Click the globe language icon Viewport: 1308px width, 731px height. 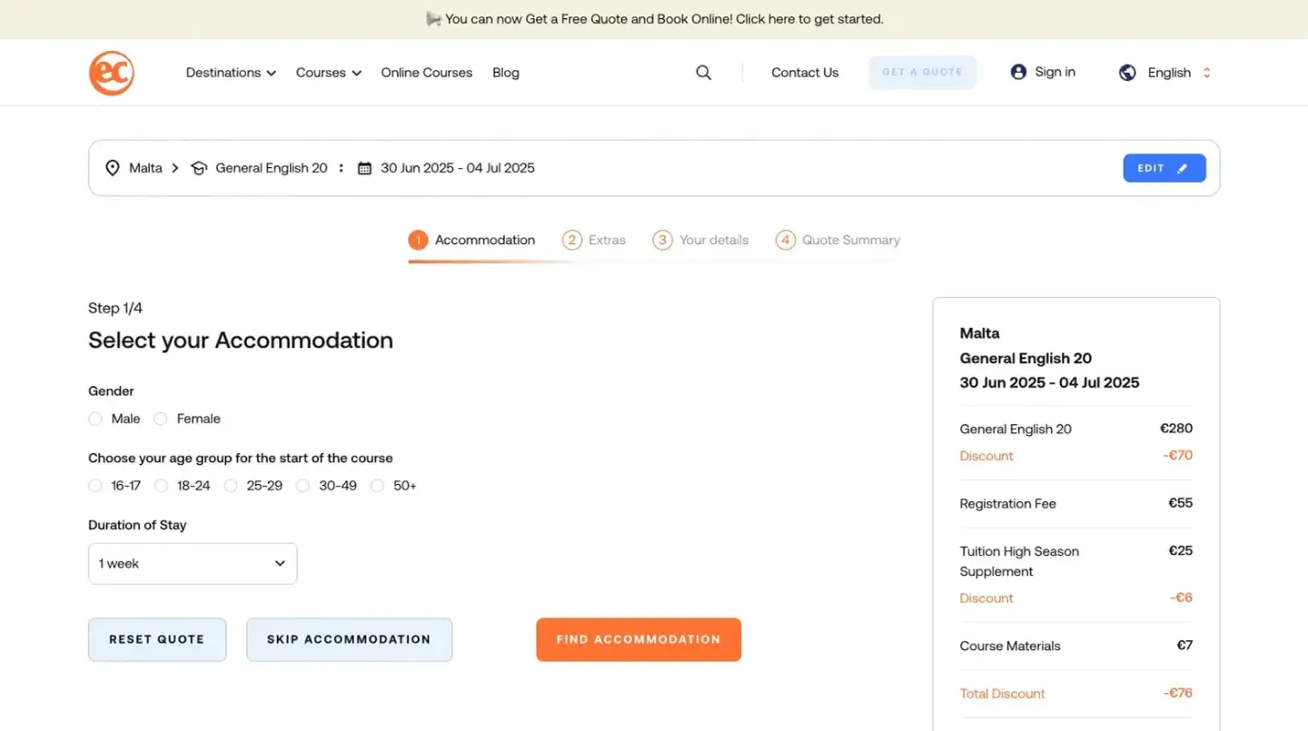point(1127,73)
